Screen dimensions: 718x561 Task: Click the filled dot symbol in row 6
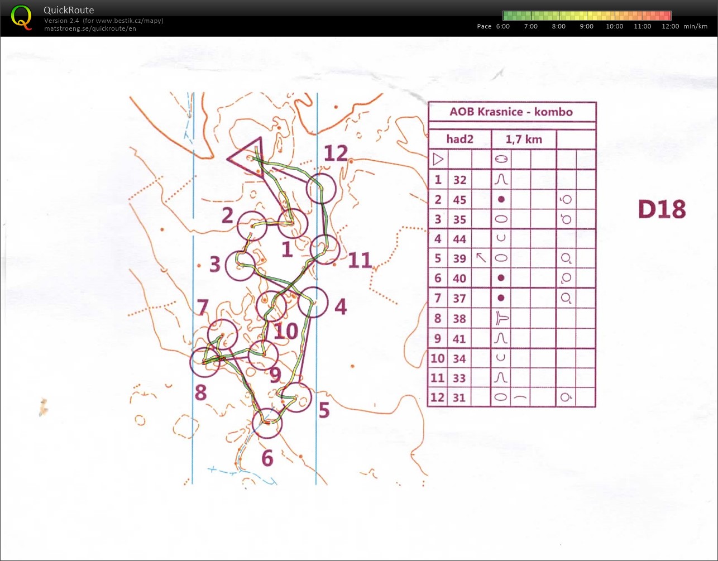501,278
